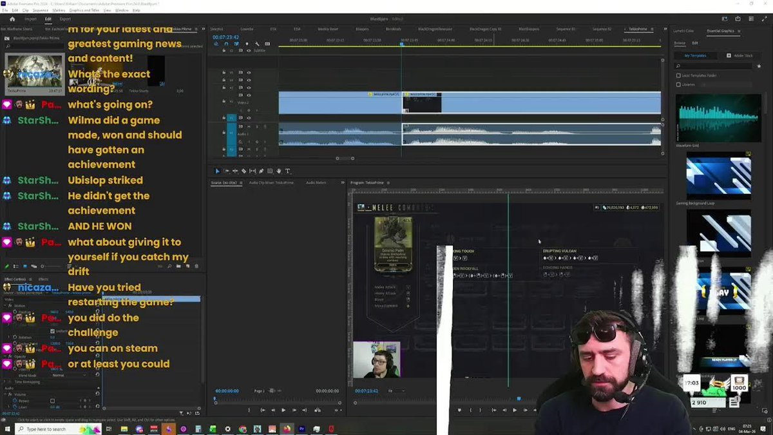This screenshot has height=435, width=773.
Task: Click timeline timecode 00:07:23:42
Action: [x=225, y=37]
